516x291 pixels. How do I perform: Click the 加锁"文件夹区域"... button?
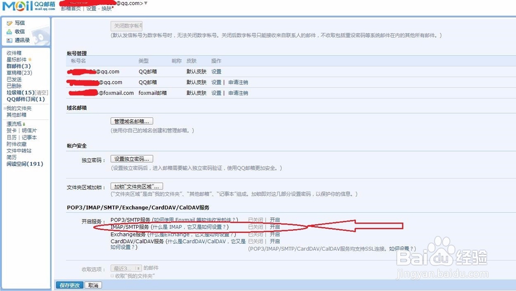click(x=137, y=186)
